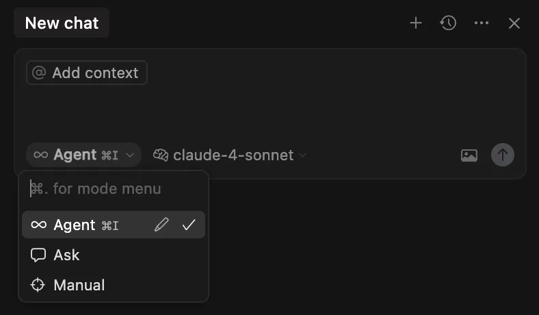Image resolution: width=539 pixels, height=315 pixels.
Task: Click the checkmark on the Agent mode row
Action: coord(189,225)
